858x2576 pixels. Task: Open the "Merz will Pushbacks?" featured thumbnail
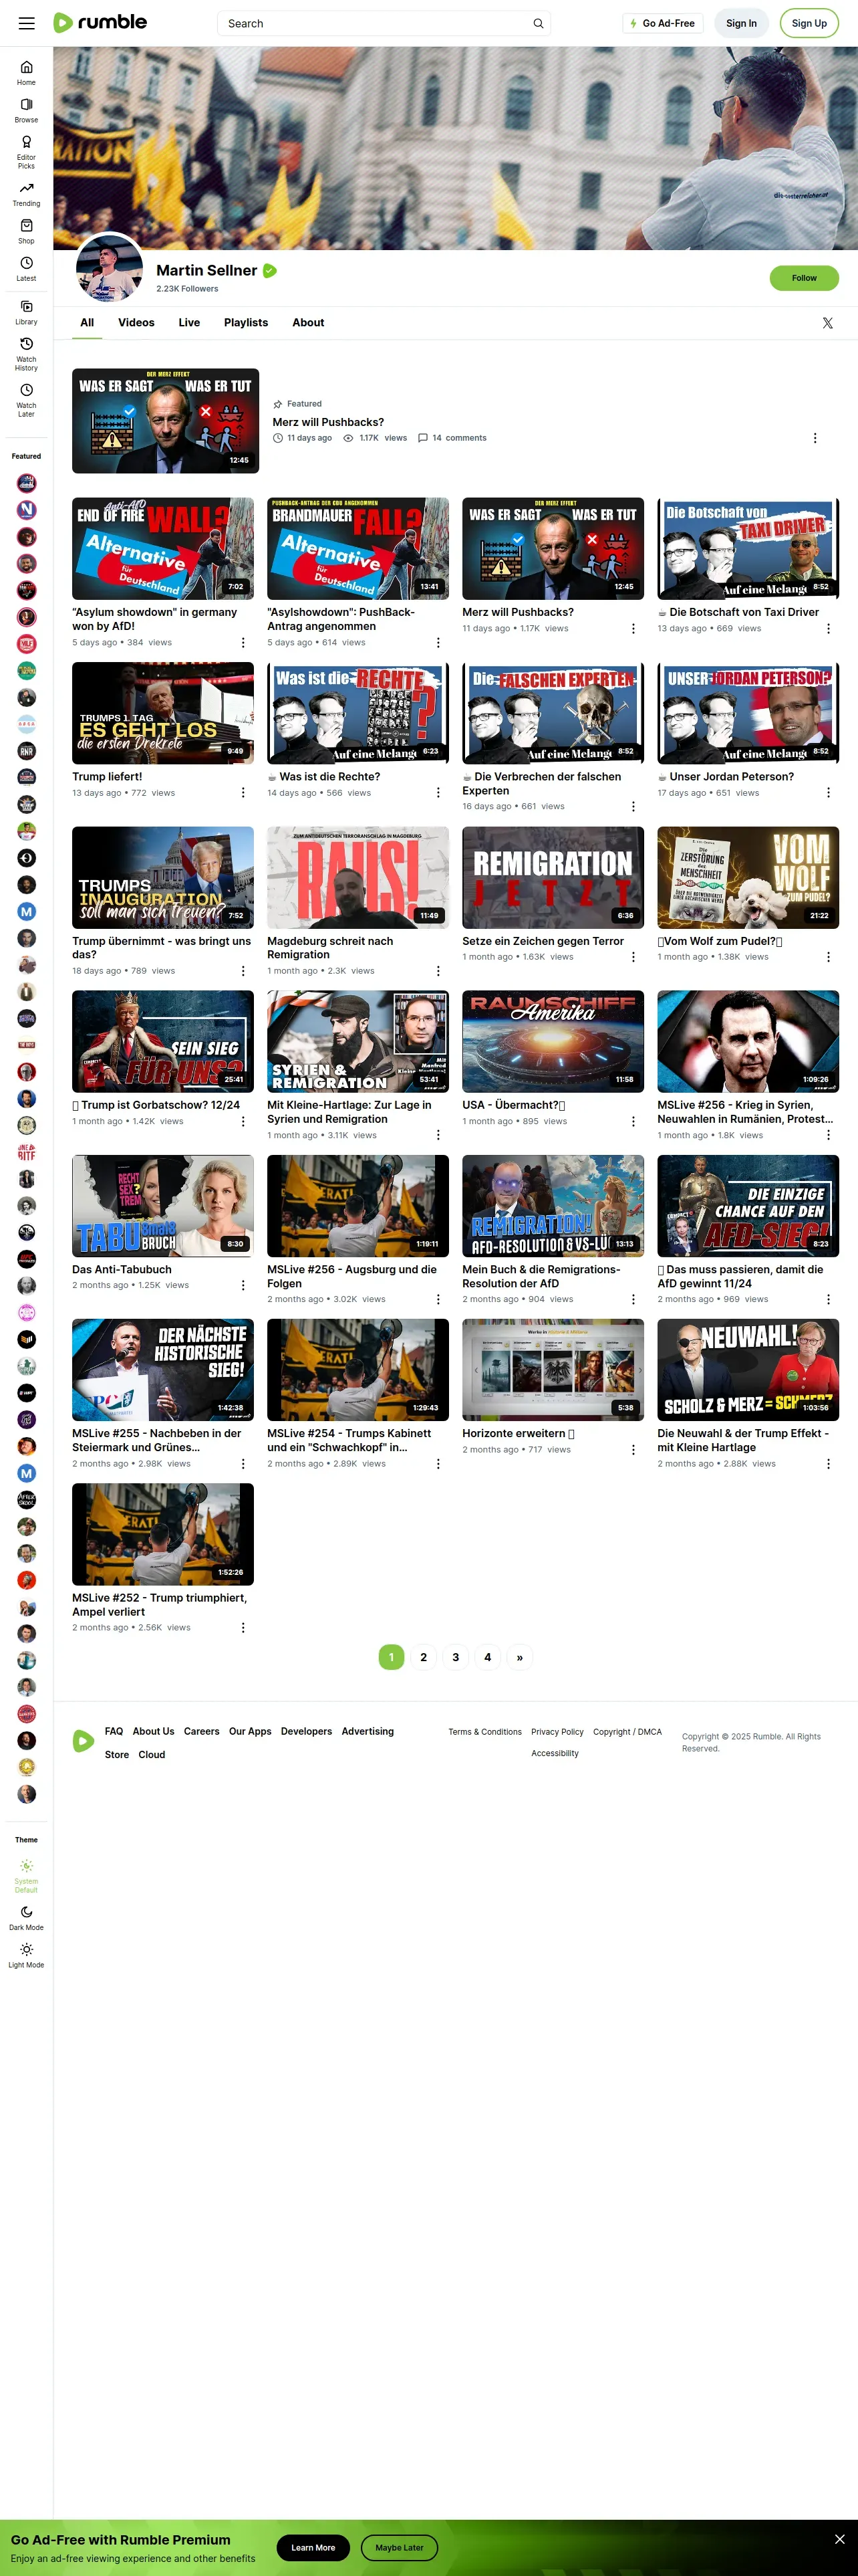pyautogui.click(x=165, y=421)
